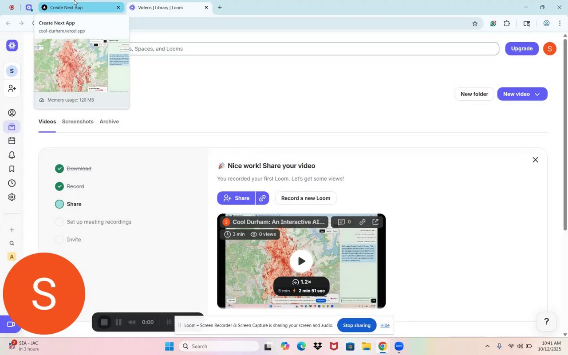Open the History clock icon
Viewport: 568px width, 355px height.
coord(12,183)
